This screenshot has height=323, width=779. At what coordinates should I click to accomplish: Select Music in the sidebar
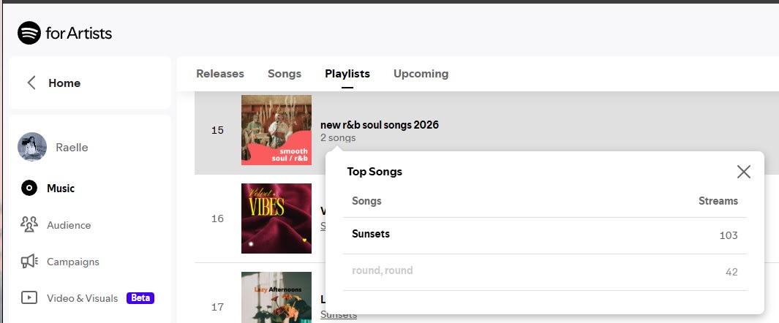(61, 188)
